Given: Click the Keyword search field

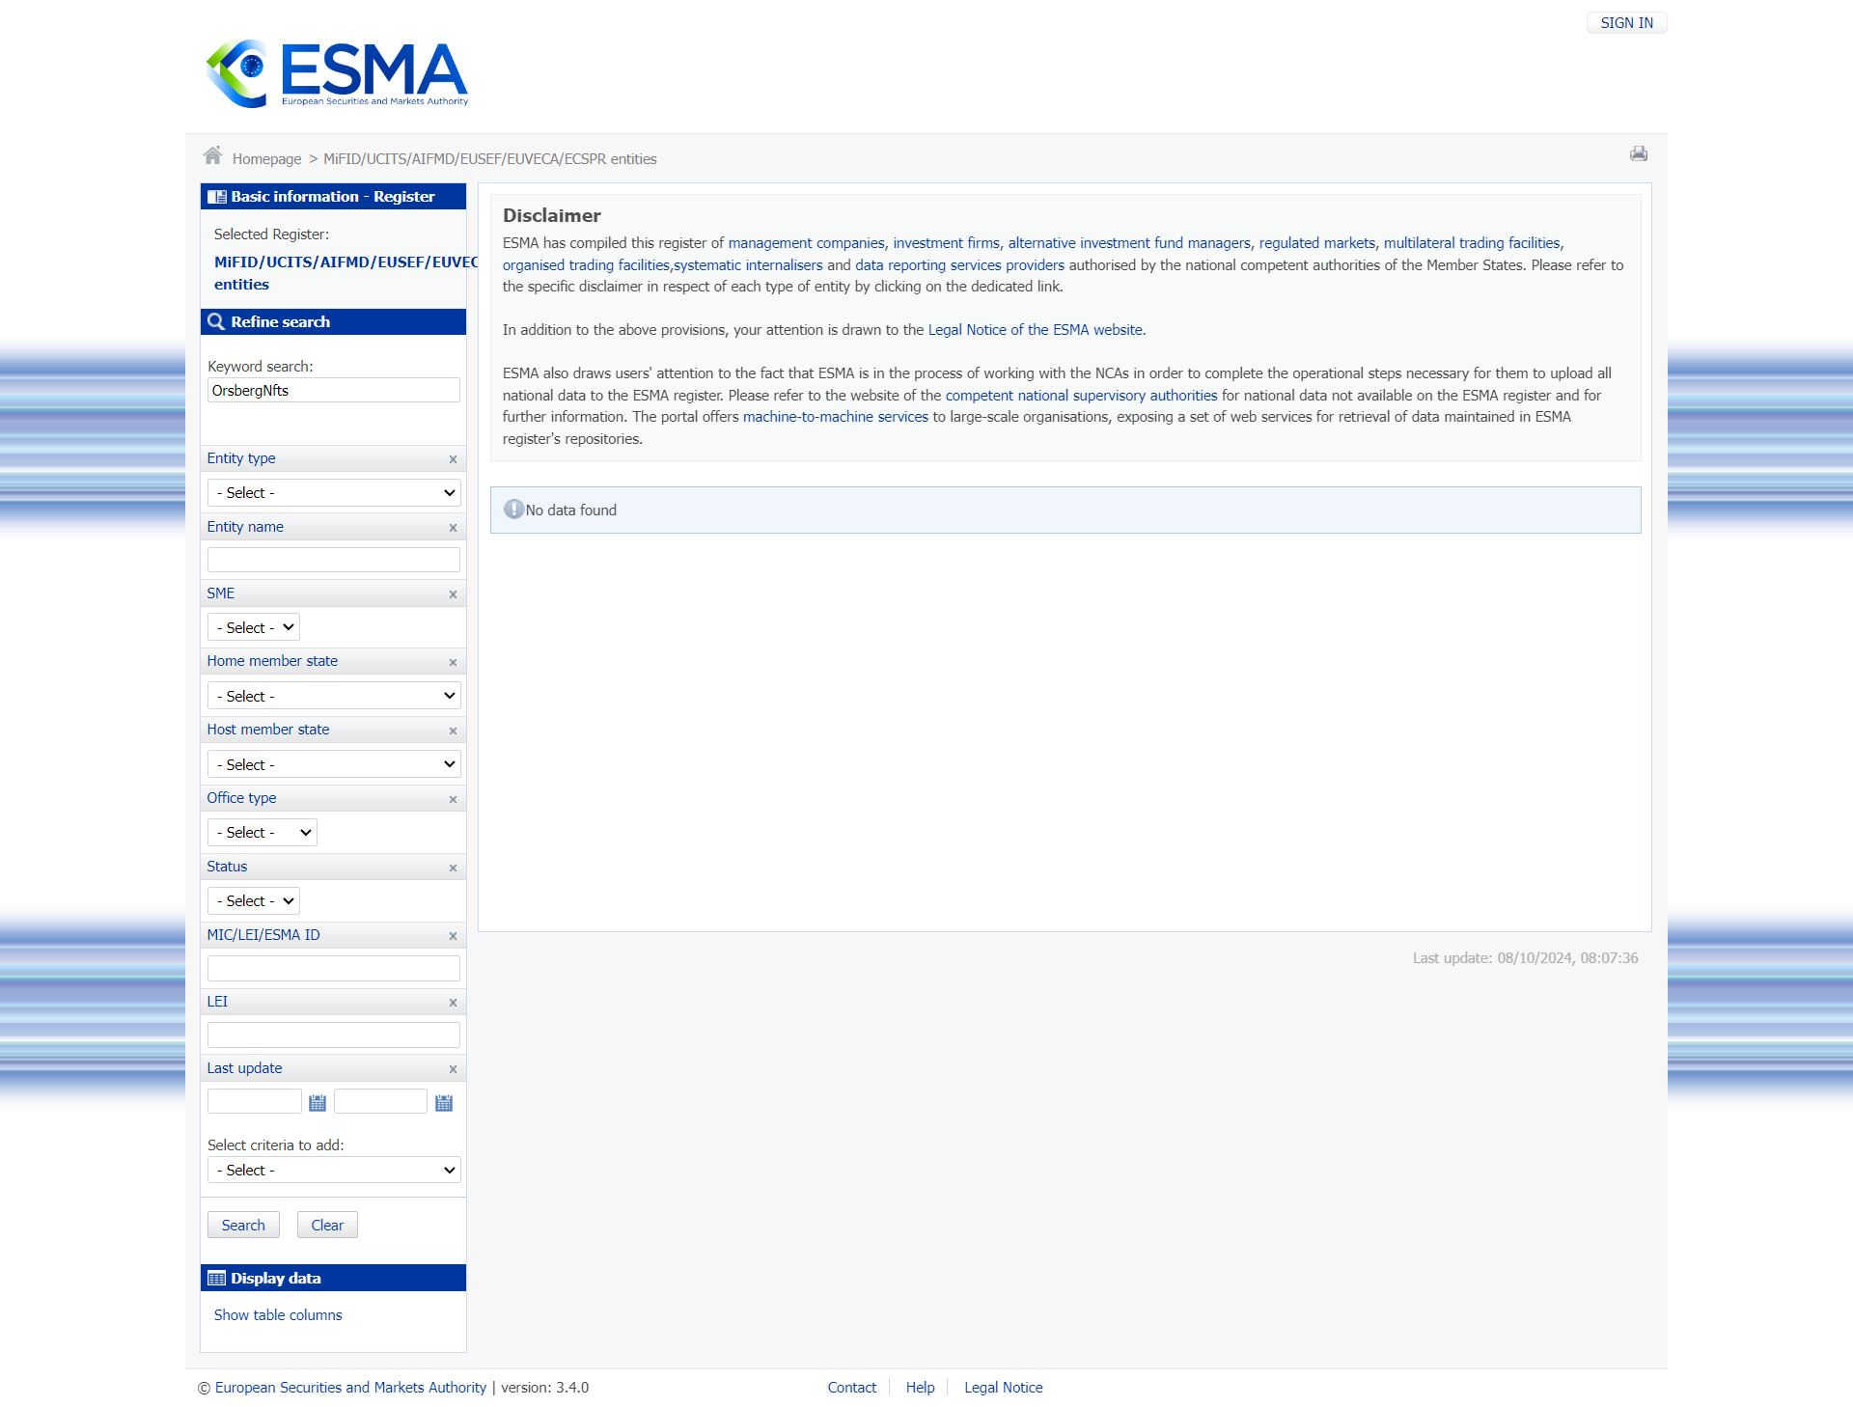Looking at the screenshot, I should (x=334, y=390).
